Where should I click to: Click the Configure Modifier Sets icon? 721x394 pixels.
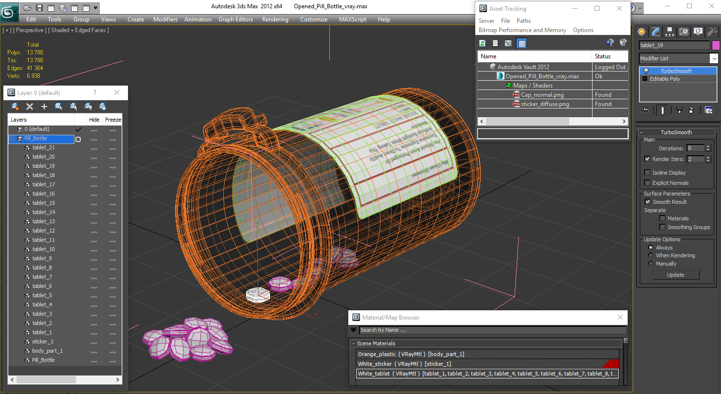pos(708,110)
